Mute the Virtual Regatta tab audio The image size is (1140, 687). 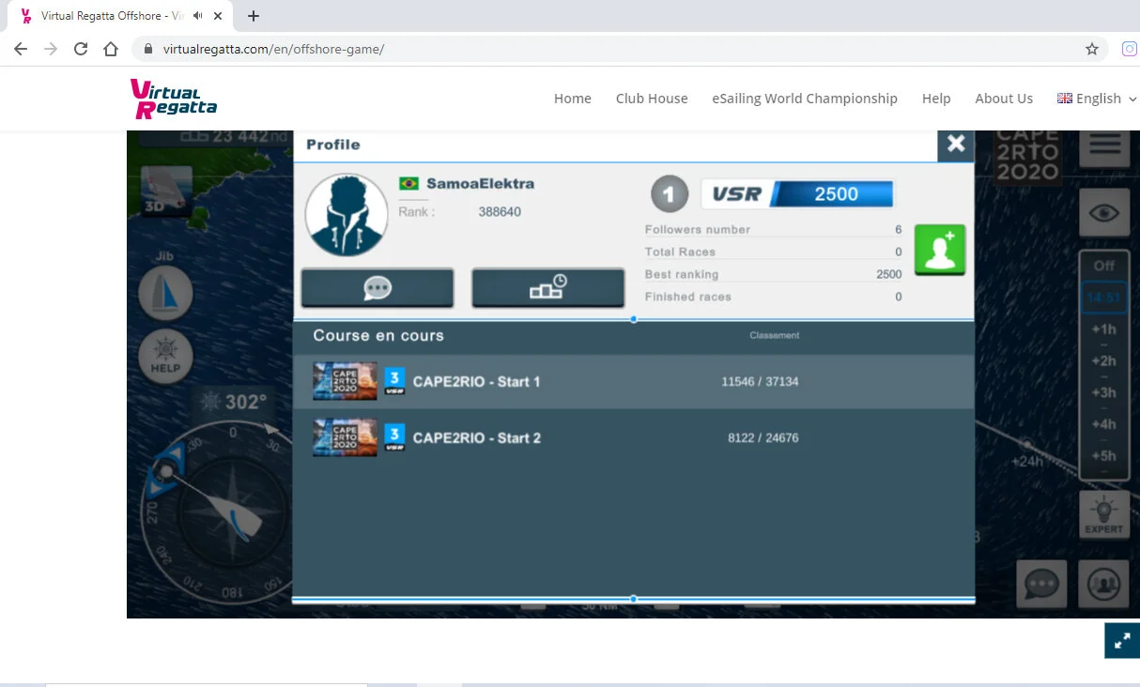pos(197,16)
